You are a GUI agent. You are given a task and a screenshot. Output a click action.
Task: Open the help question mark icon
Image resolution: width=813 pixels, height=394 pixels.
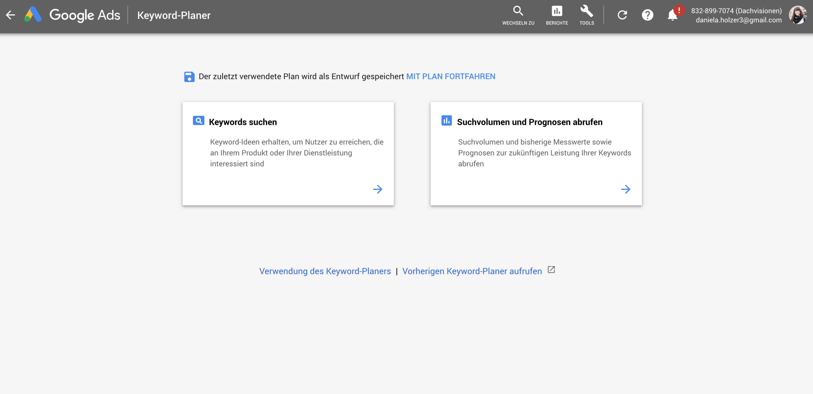point(647,15)
